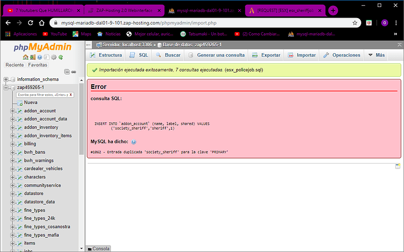Open the communityservice table
Image resolution: width=404 pixels, height=252 pixels.
point(43,185)
